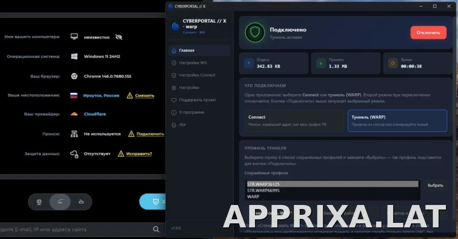Click the document icon beside Лог
458x239 pixels.
[x=174, y=125]
